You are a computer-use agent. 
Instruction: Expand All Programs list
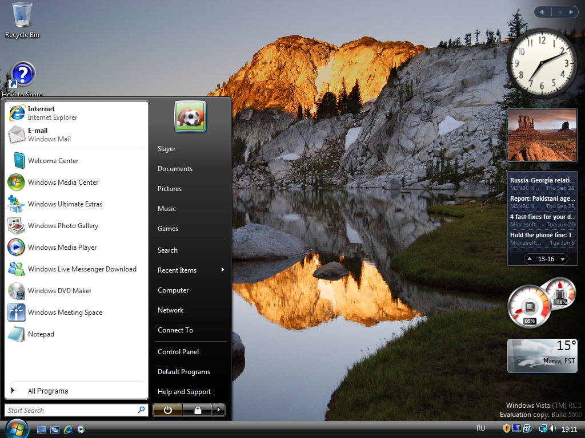click(77, 391)
